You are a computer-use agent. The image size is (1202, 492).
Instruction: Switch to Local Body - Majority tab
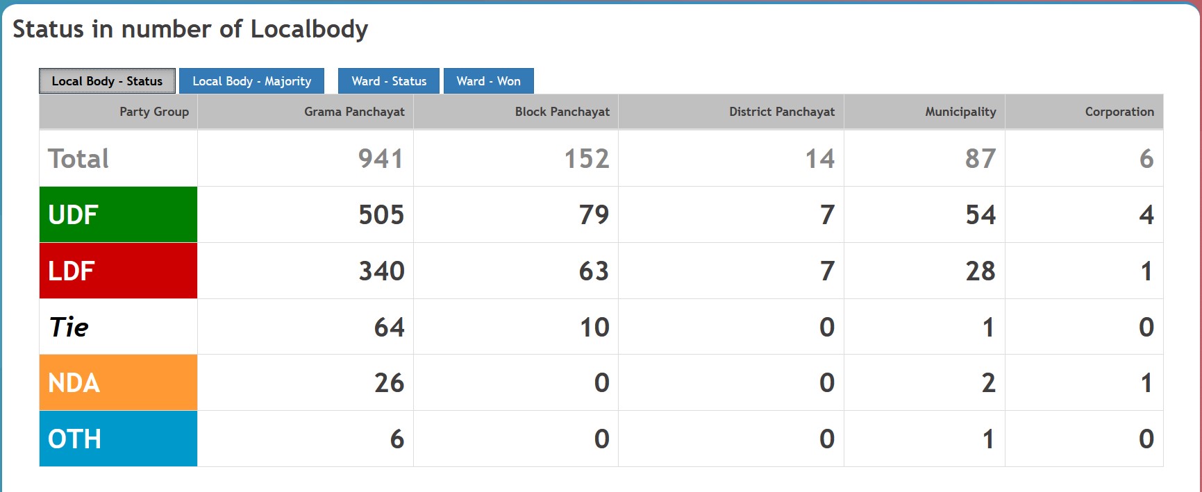pos(251,81)
